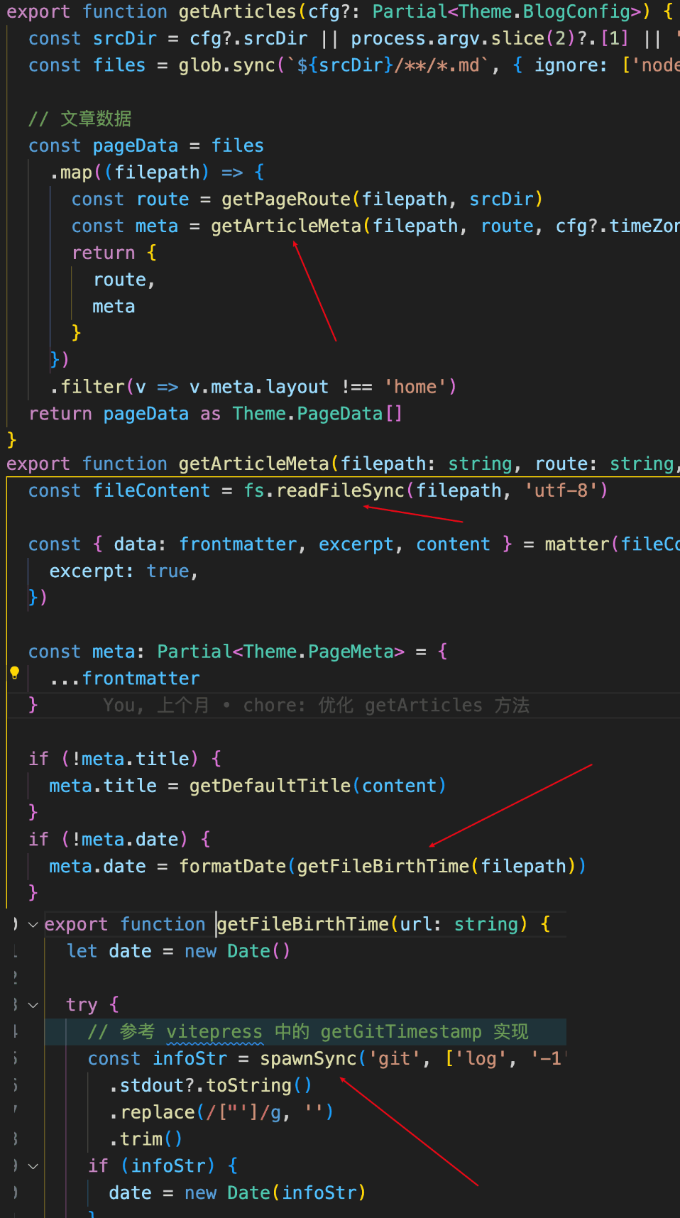680x1218 pixels.
Task: Open the git blame annotation 'chore: 优化 getArticles'
Action: tap(316, 705)
